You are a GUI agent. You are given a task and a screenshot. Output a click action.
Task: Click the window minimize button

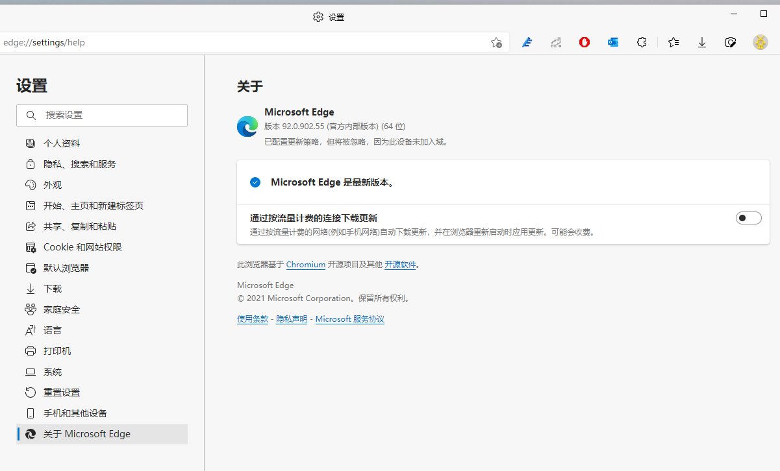click(733, 14)
